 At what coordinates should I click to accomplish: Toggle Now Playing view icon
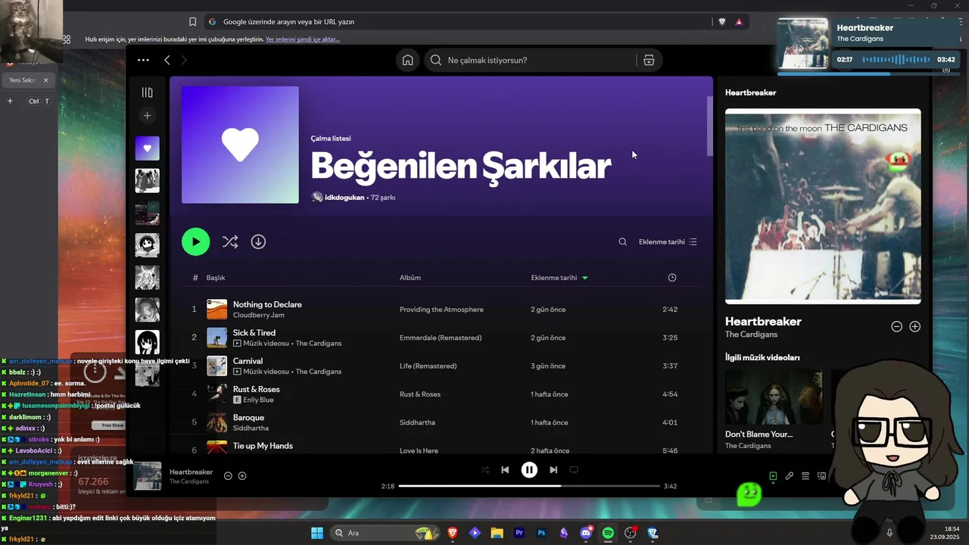point(773,476)
